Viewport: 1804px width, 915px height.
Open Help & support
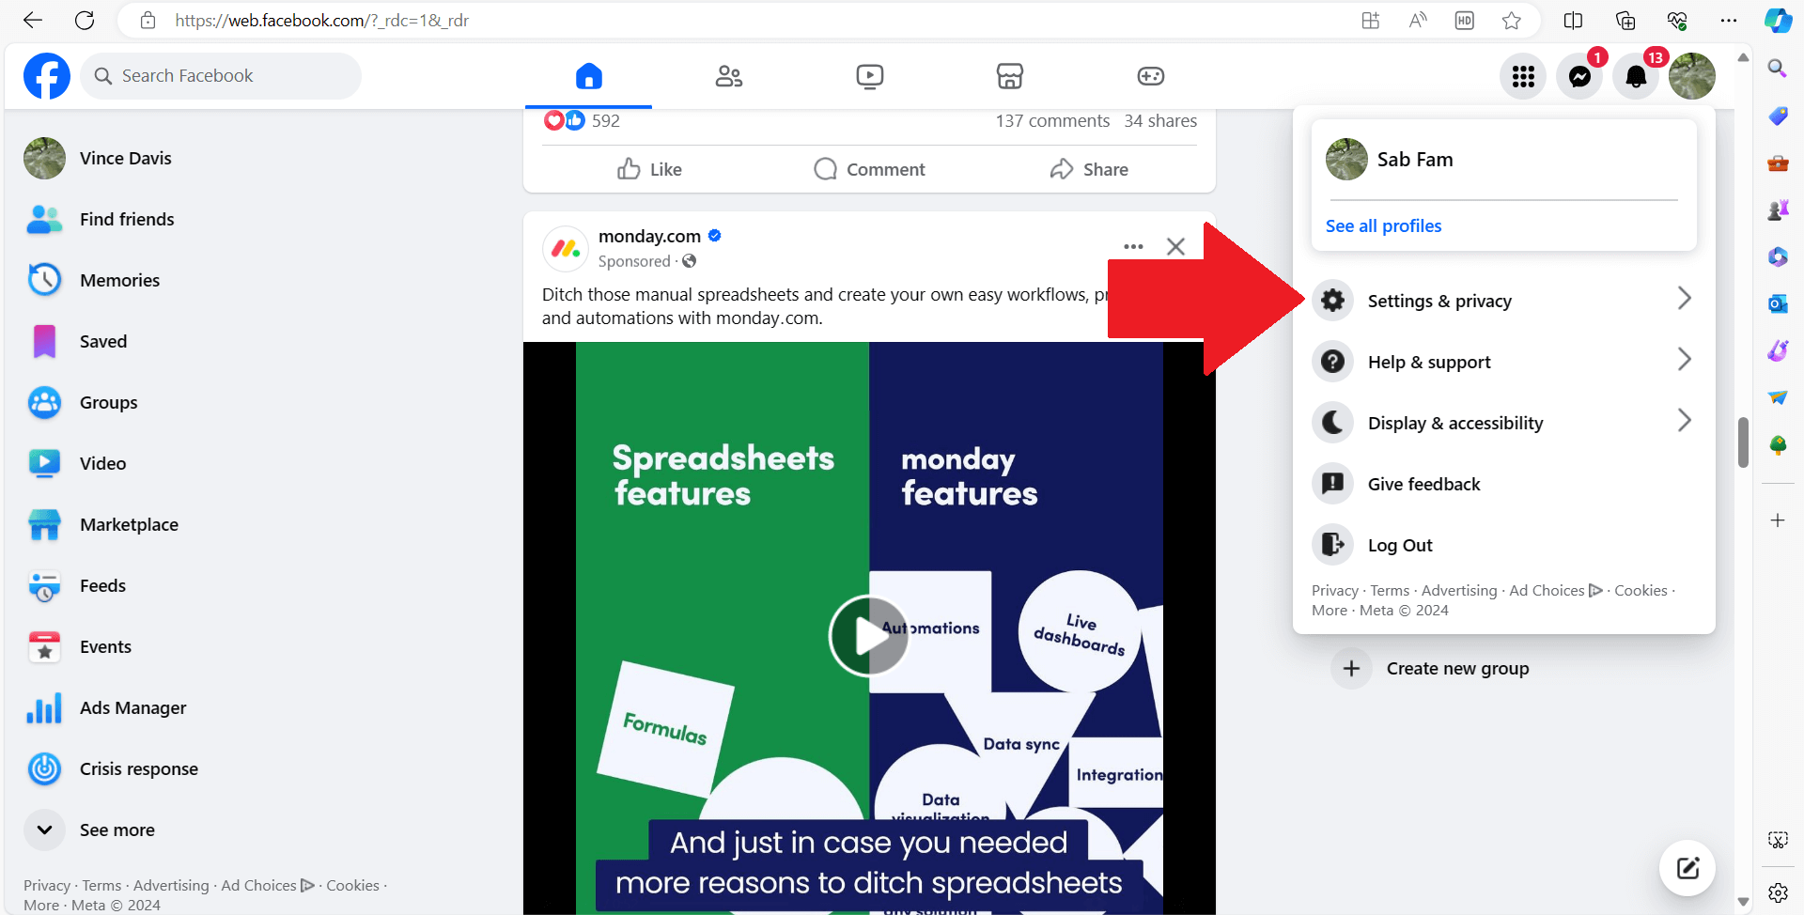(1503, 362)
